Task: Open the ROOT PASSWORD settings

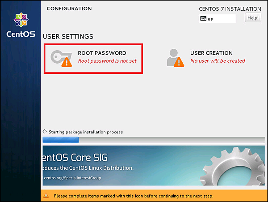Action: coord(102,53)
